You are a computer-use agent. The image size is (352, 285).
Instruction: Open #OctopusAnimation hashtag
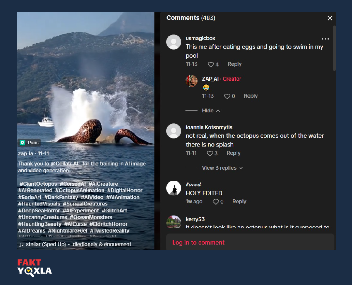coord(80,190)
